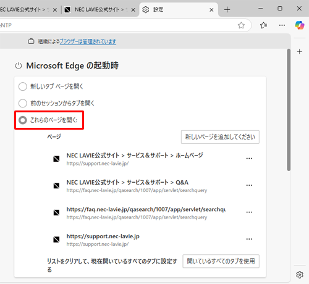
Task: Minimize the browser window
Action: click(260, 9)
